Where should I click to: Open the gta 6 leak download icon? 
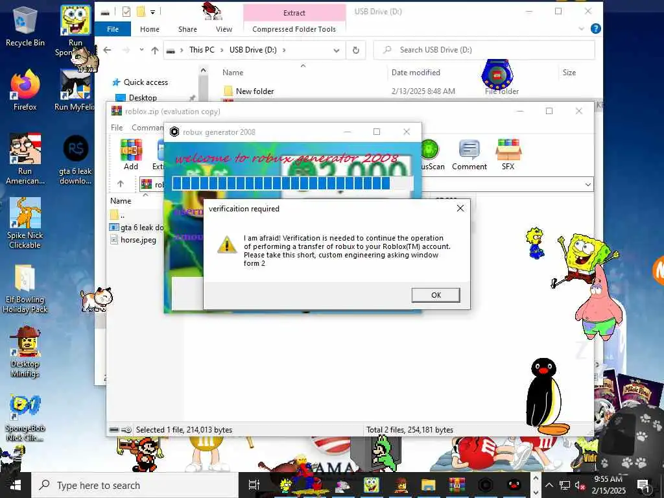pos(75,160)
